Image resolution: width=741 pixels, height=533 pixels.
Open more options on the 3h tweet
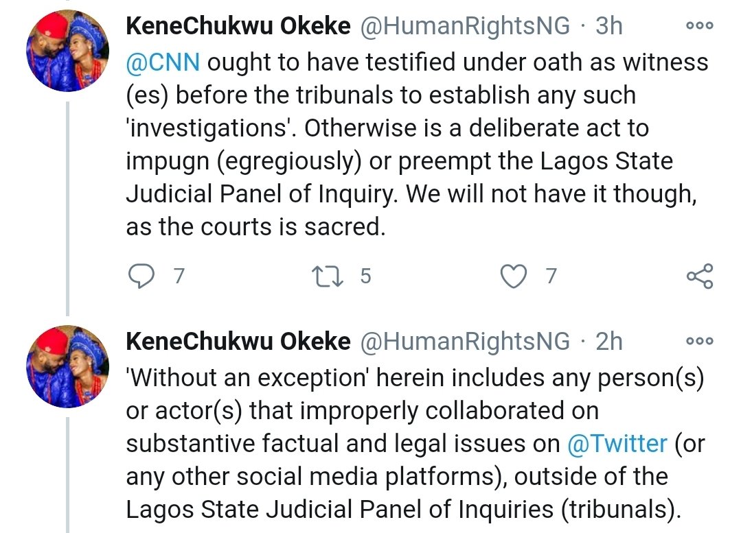[700, 26]
